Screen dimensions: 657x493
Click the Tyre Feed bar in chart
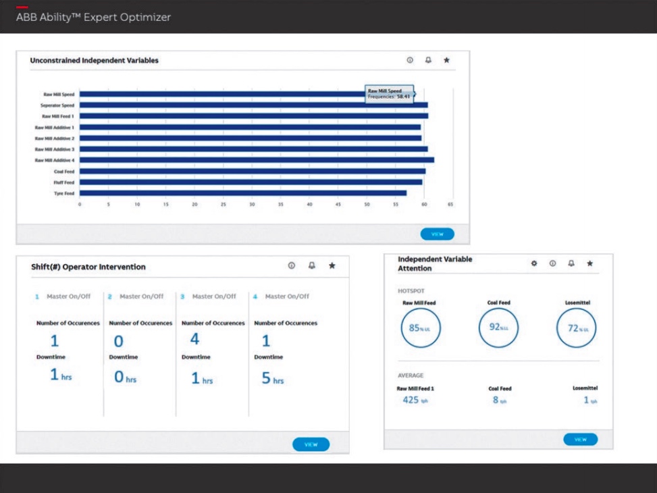coord(243,193)
